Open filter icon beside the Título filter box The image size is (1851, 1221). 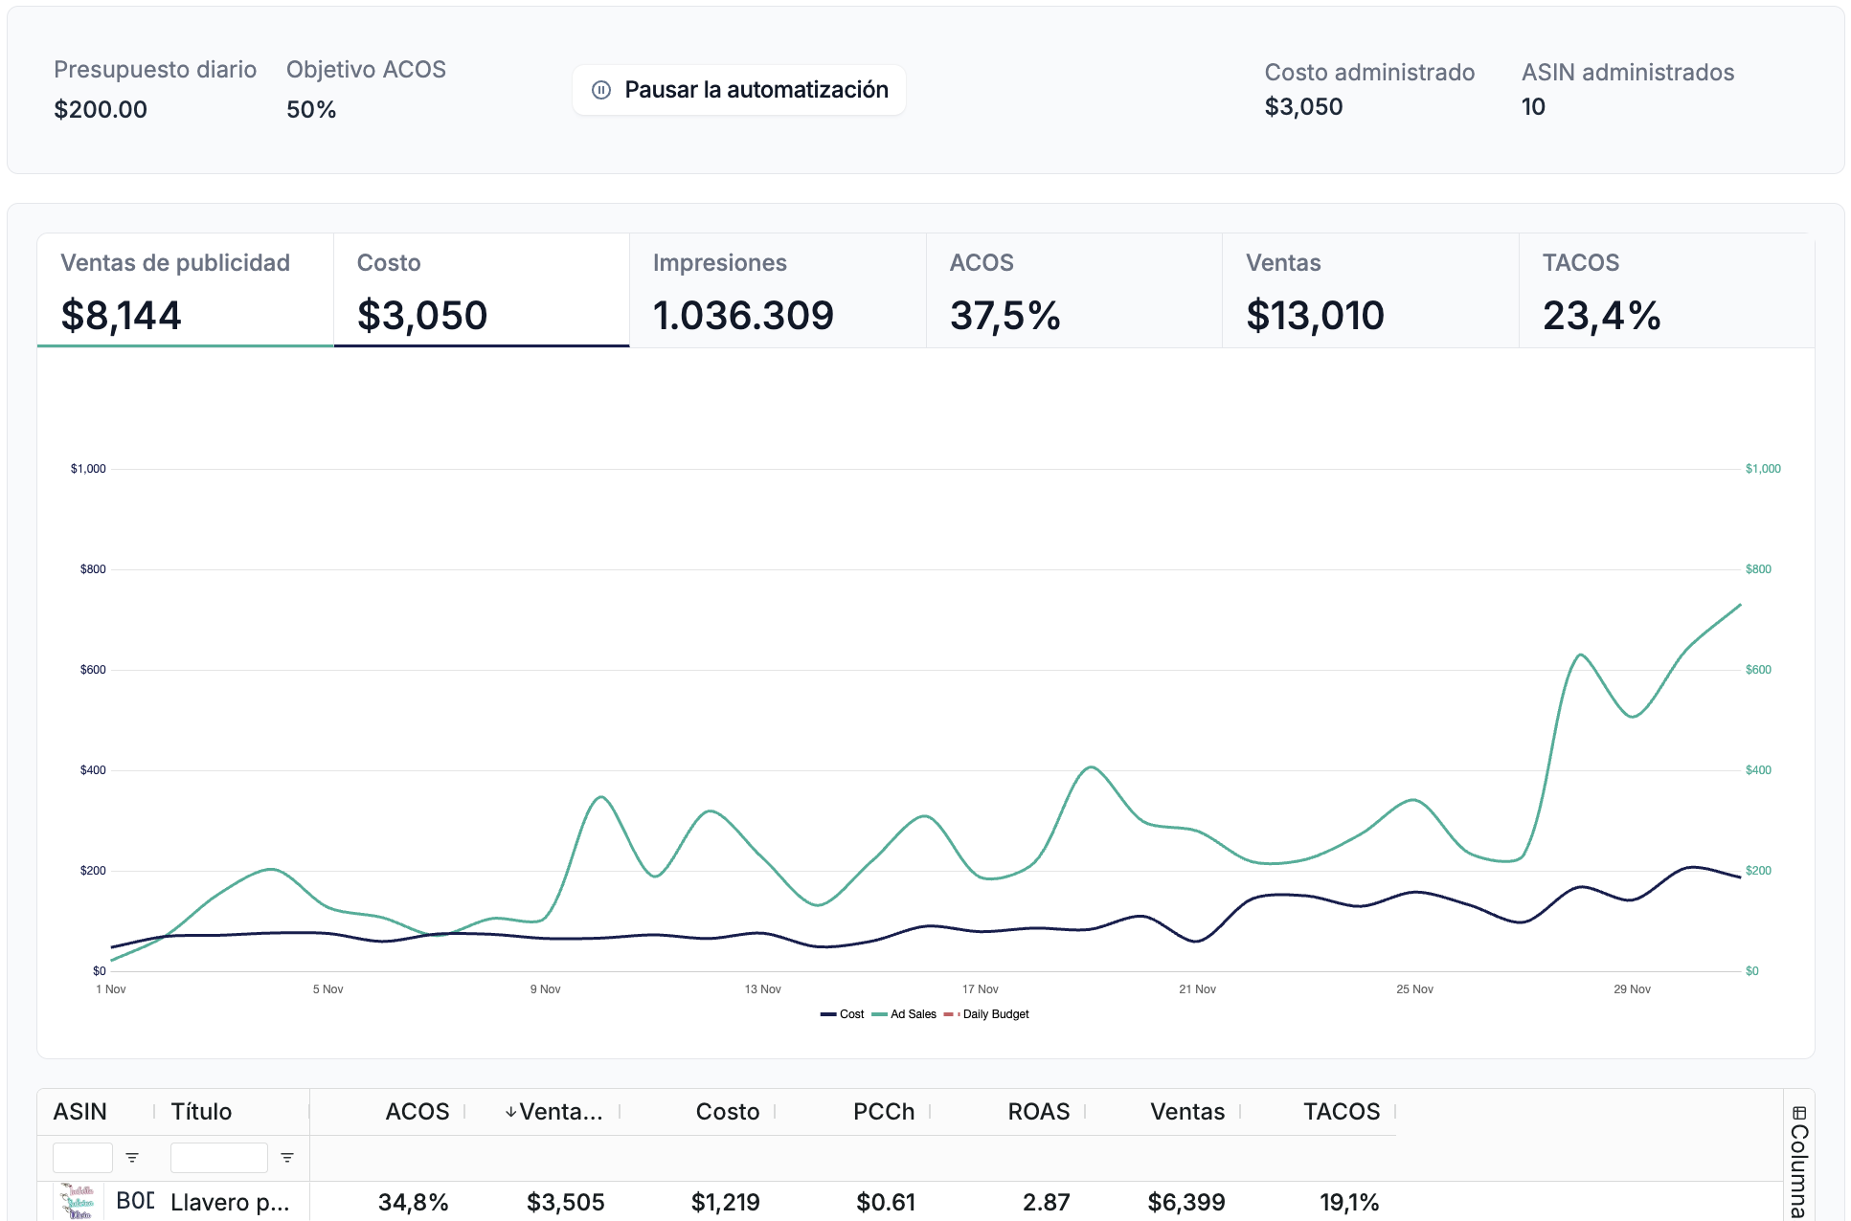[287, 1158]
